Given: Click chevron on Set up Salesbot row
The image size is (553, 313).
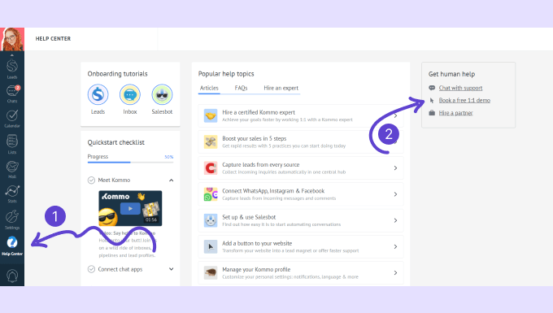Looking at the screenshot, I should (x=395, y=220).
